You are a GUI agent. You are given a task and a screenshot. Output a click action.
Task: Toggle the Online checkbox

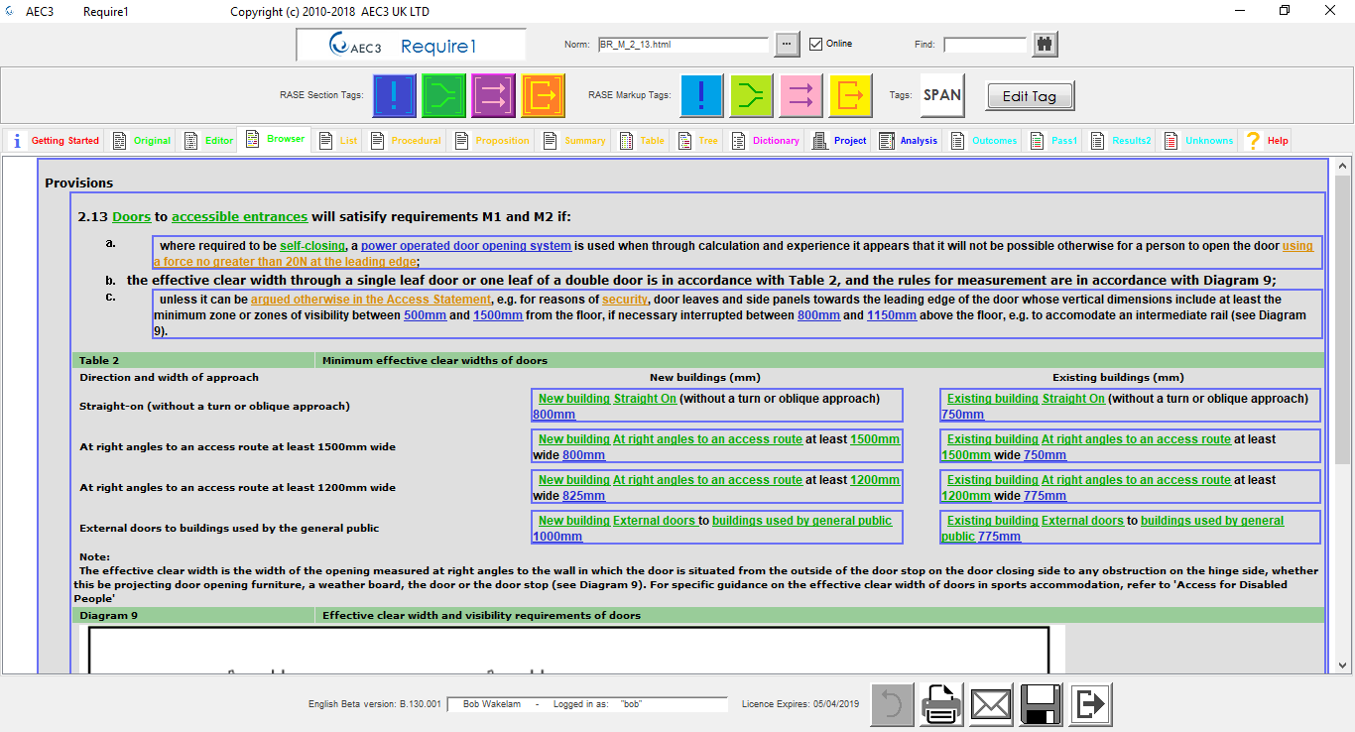815,44
